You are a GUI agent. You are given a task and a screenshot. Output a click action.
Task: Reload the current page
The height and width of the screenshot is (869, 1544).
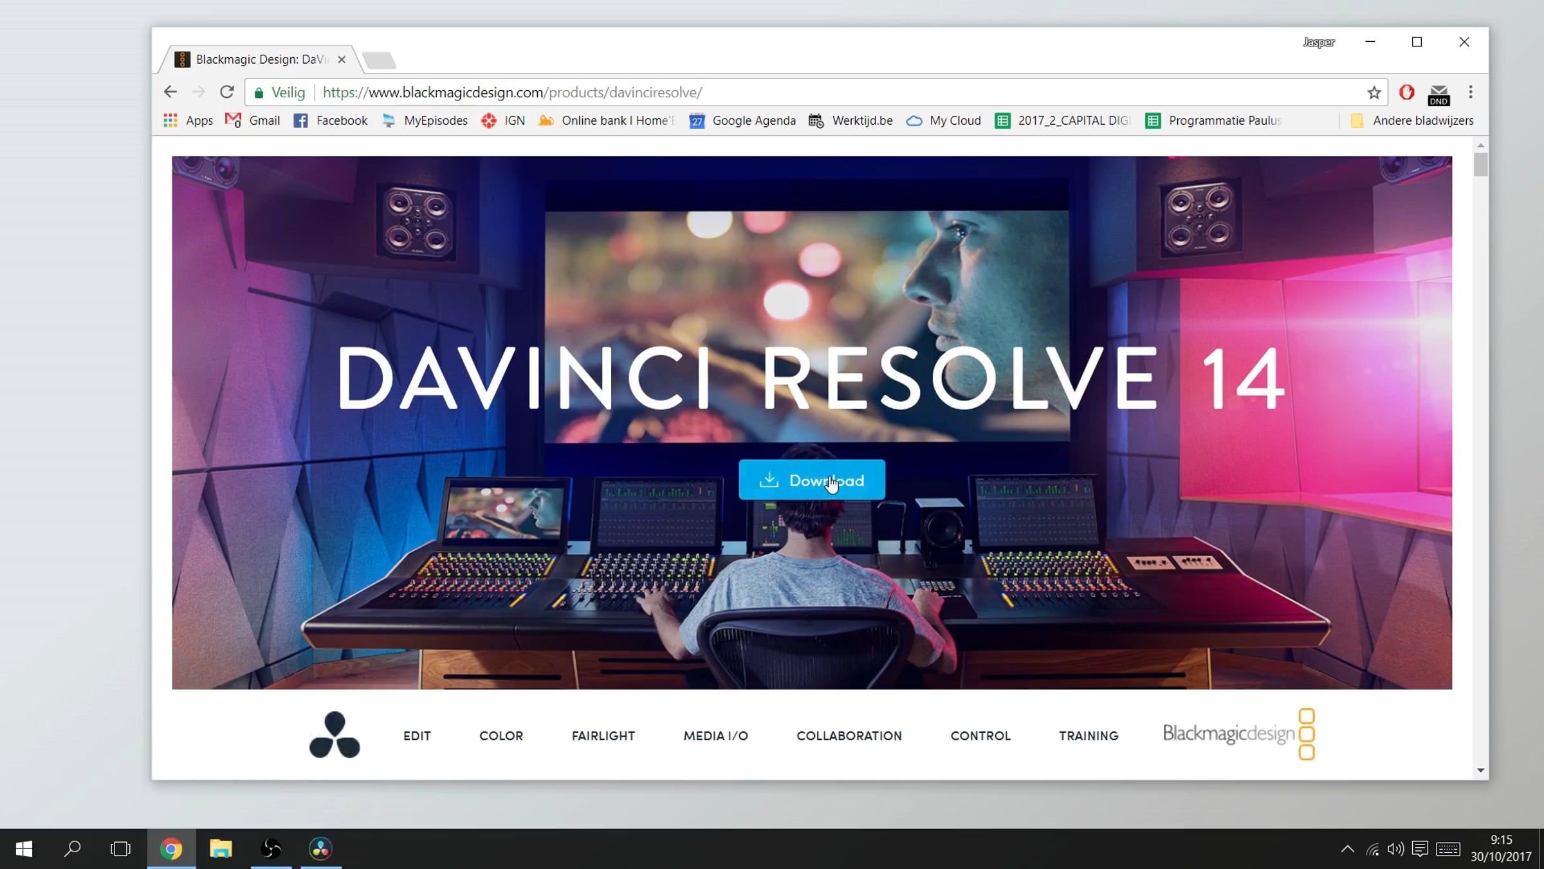pyautogui.click(x=226, y=93)
